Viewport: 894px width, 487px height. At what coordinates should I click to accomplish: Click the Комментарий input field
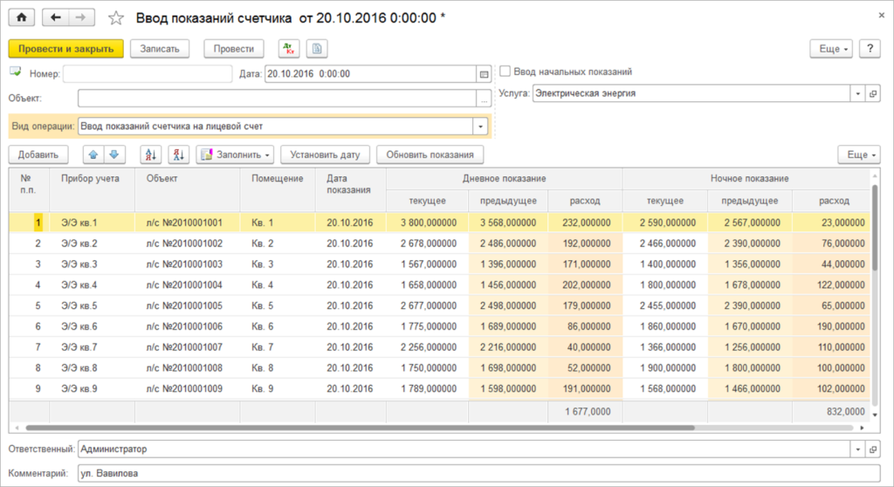(477, 474)
